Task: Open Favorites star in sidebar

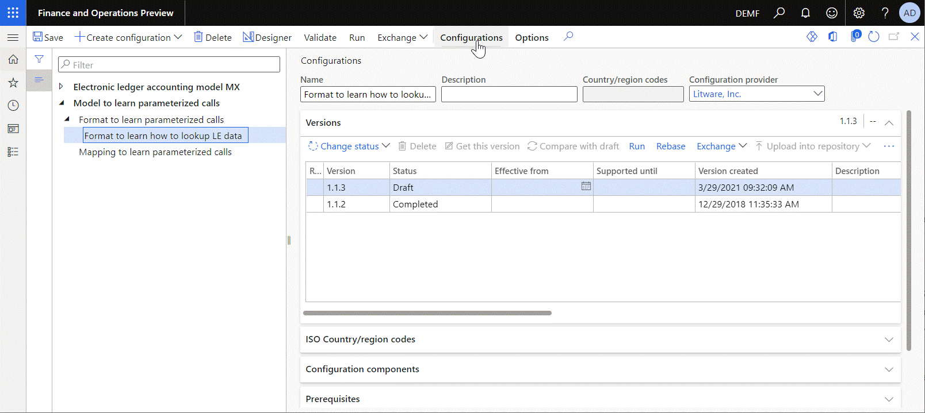Action: [x=13, y=83]
